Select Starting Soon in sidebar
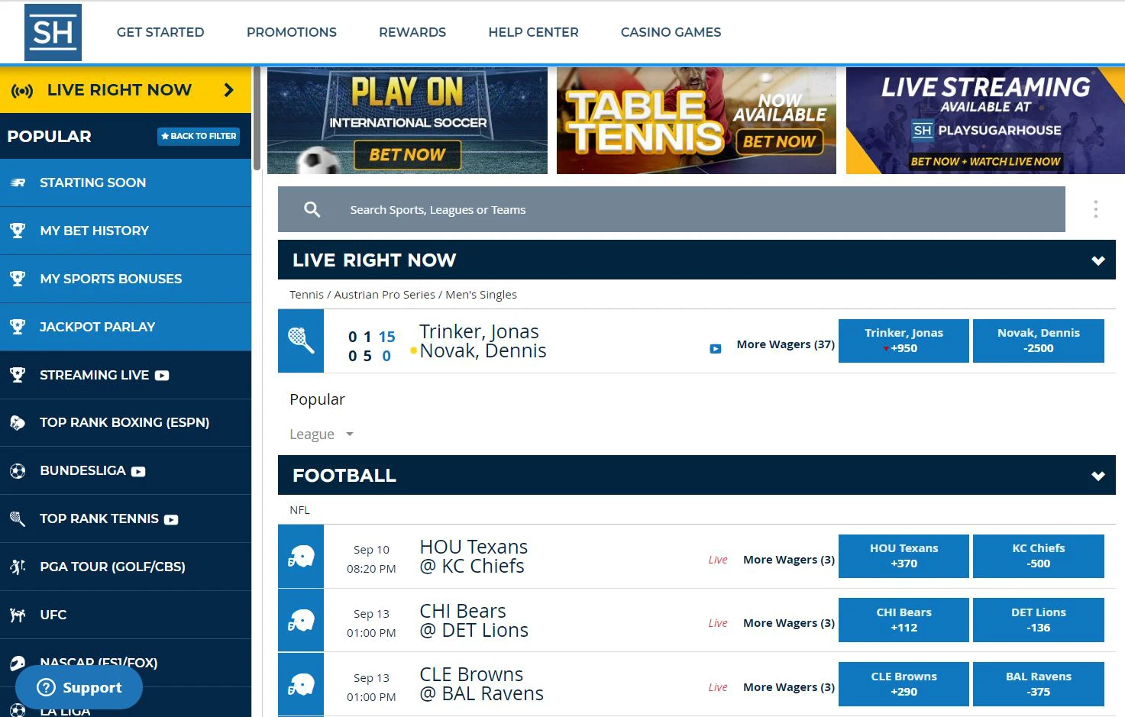The height and width of the screenshot is (717, 1125). 125,182
